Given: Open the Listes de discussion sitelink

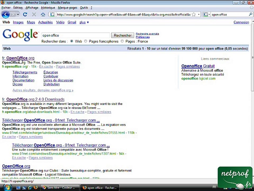Looking at the screenshot, I should 58,80.
